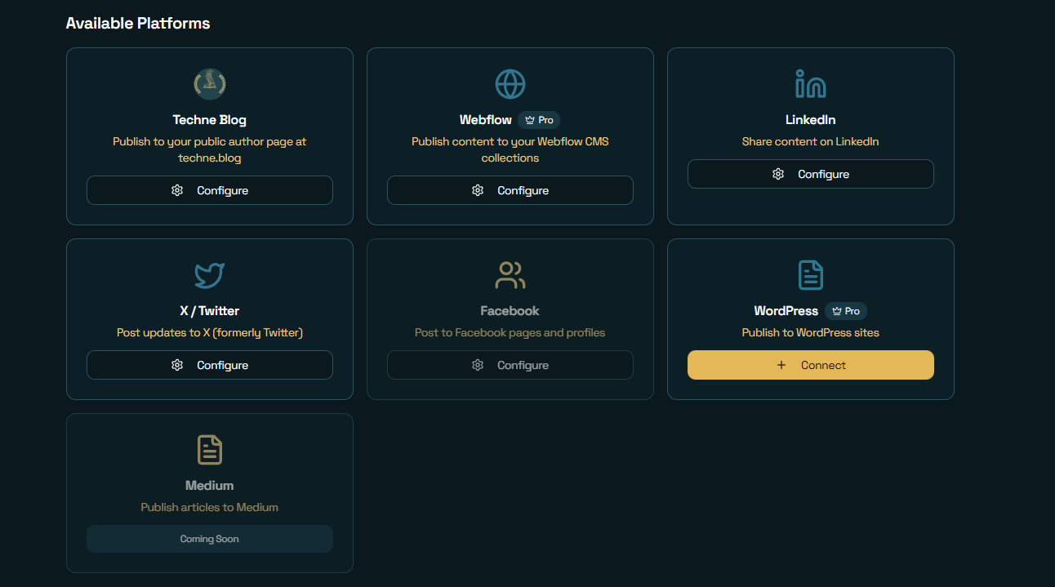Screen dimensions: 1055x587
Task: Click the Facebook people icon
Action: click(x=510, y=275)
